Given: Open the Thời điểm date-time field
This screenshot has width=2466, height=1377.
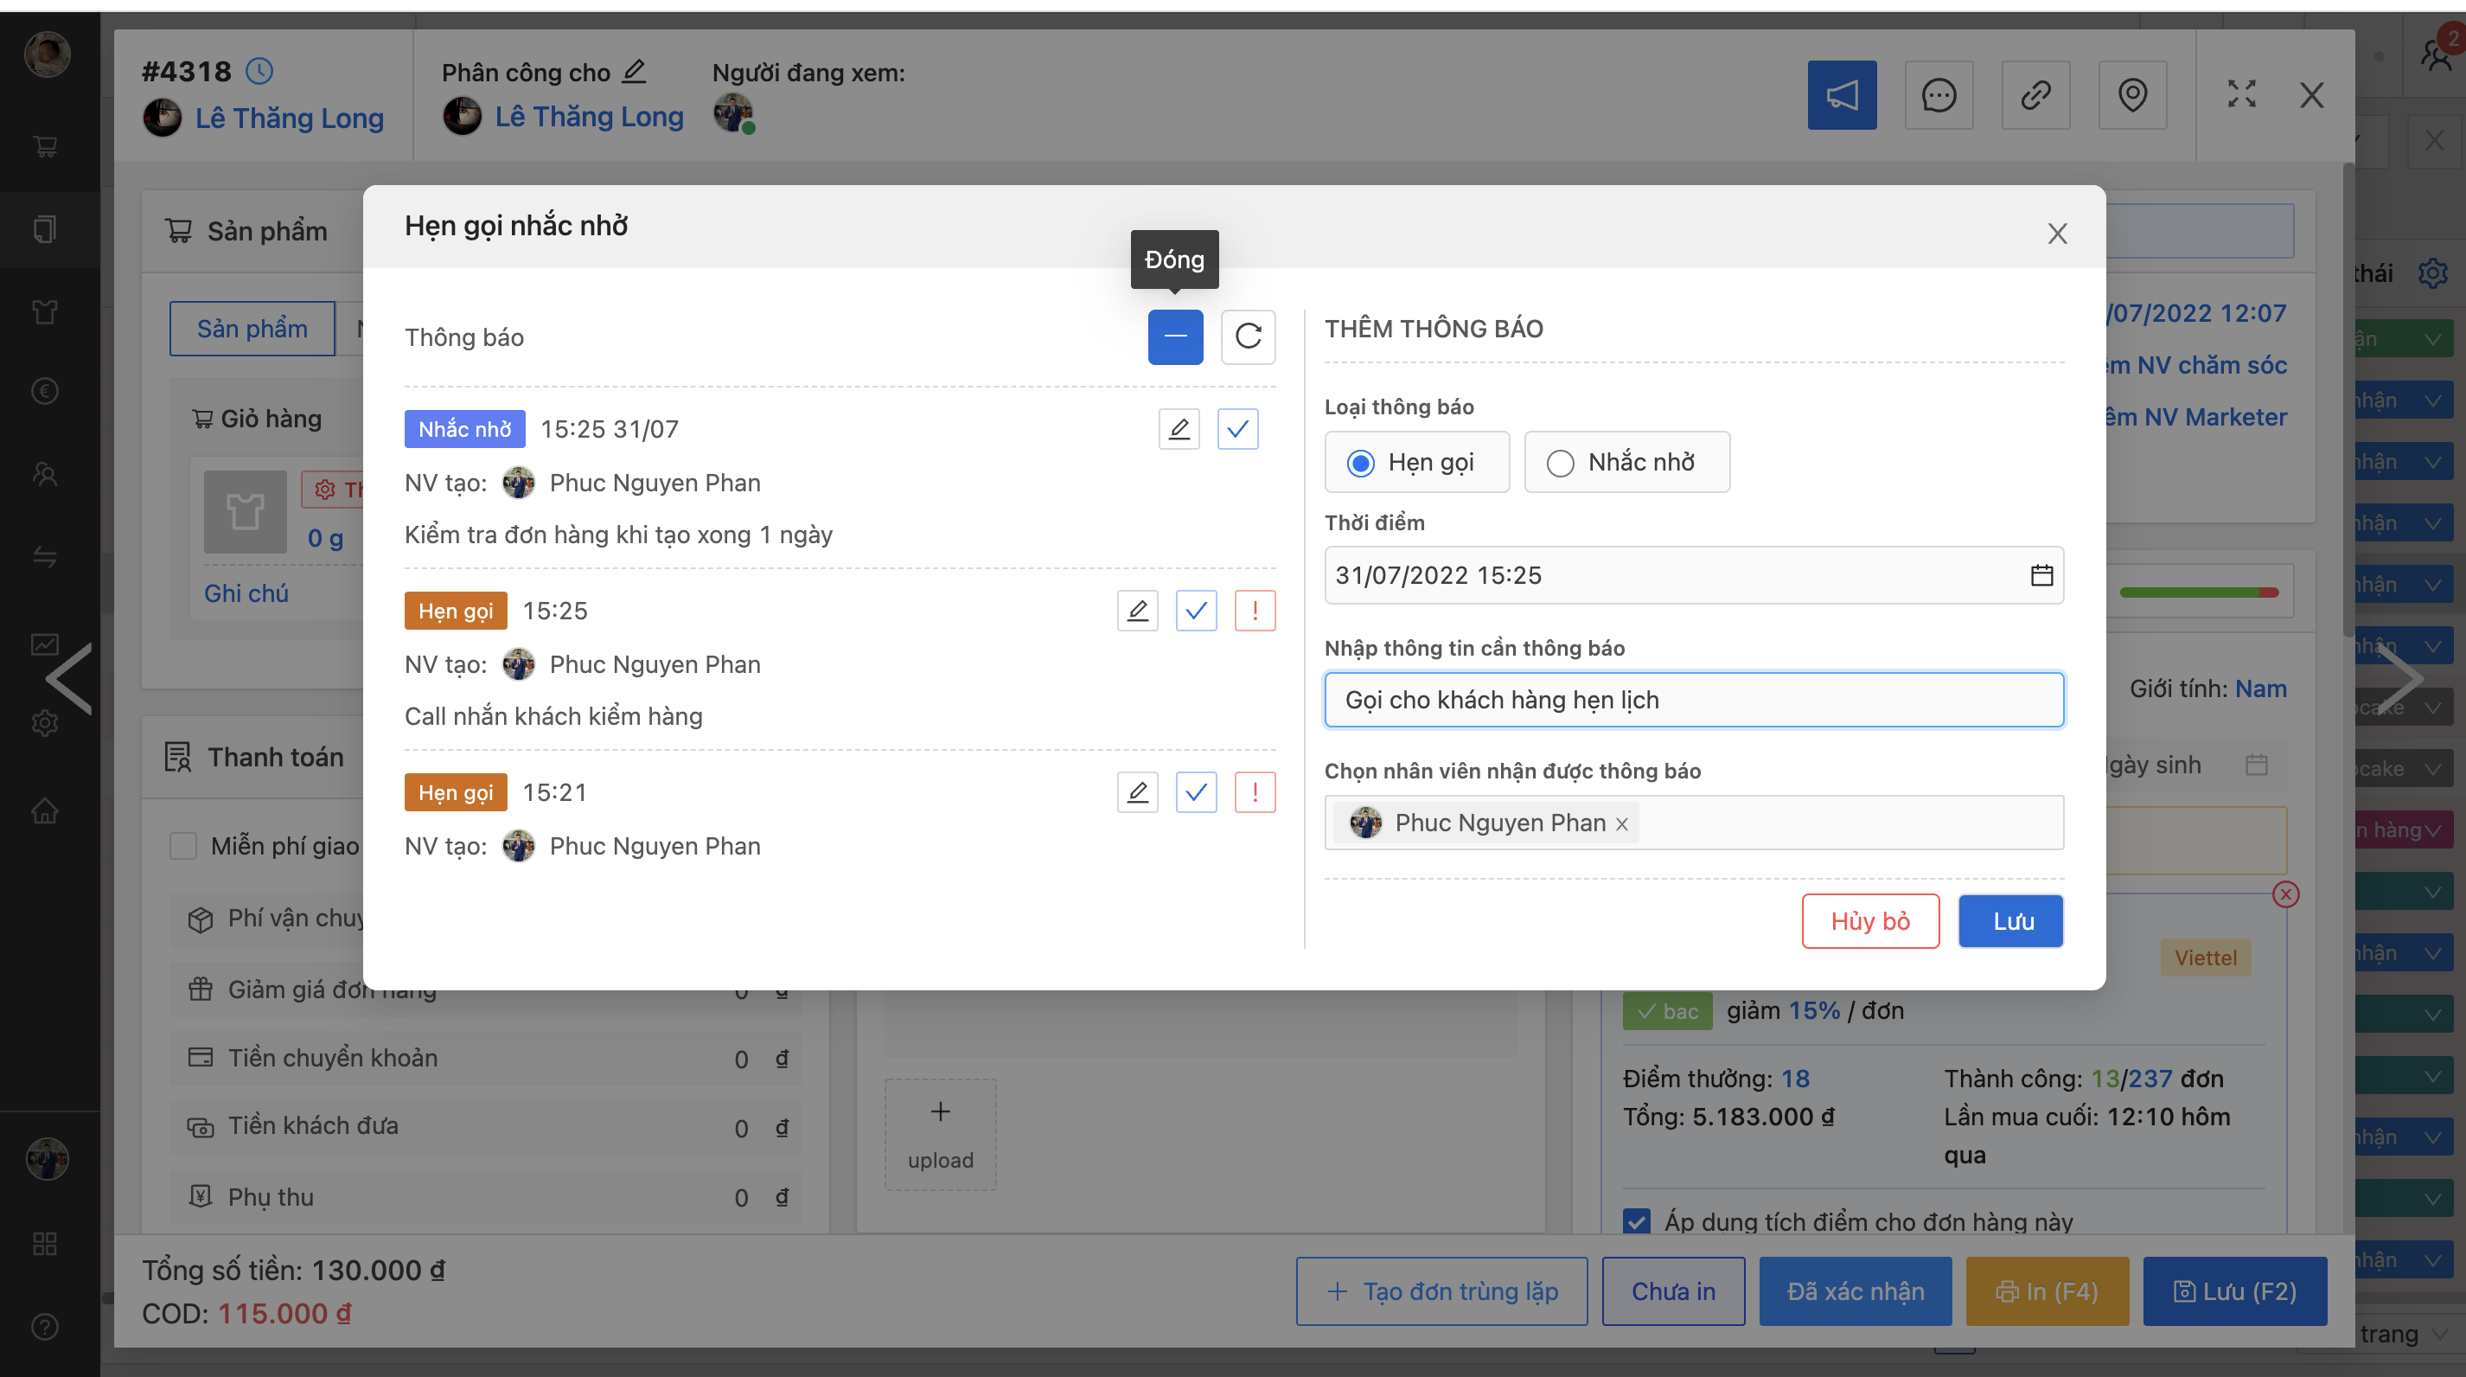Looking at the screenshot, I should point(1694,574).
